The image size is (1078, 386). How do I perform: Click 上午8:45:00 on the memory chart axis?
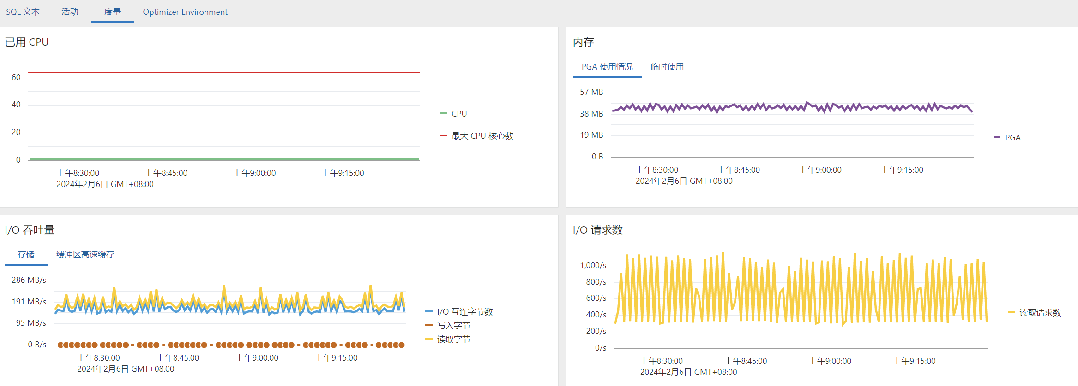point(739,170)
